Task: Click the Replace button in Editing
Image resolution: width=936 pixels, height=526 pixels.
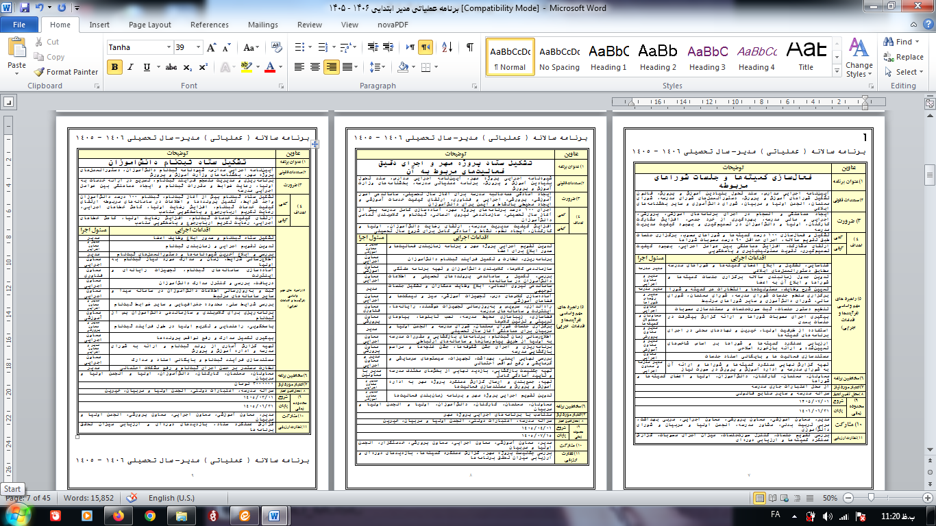Action: [904, 57]
